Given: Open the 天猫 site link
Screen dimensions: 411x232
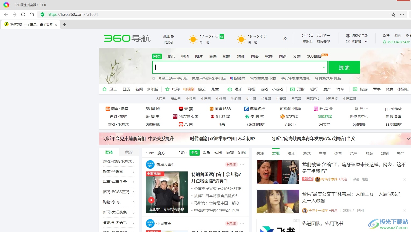Looking at the screenshot, I should (x=186, y=109).
